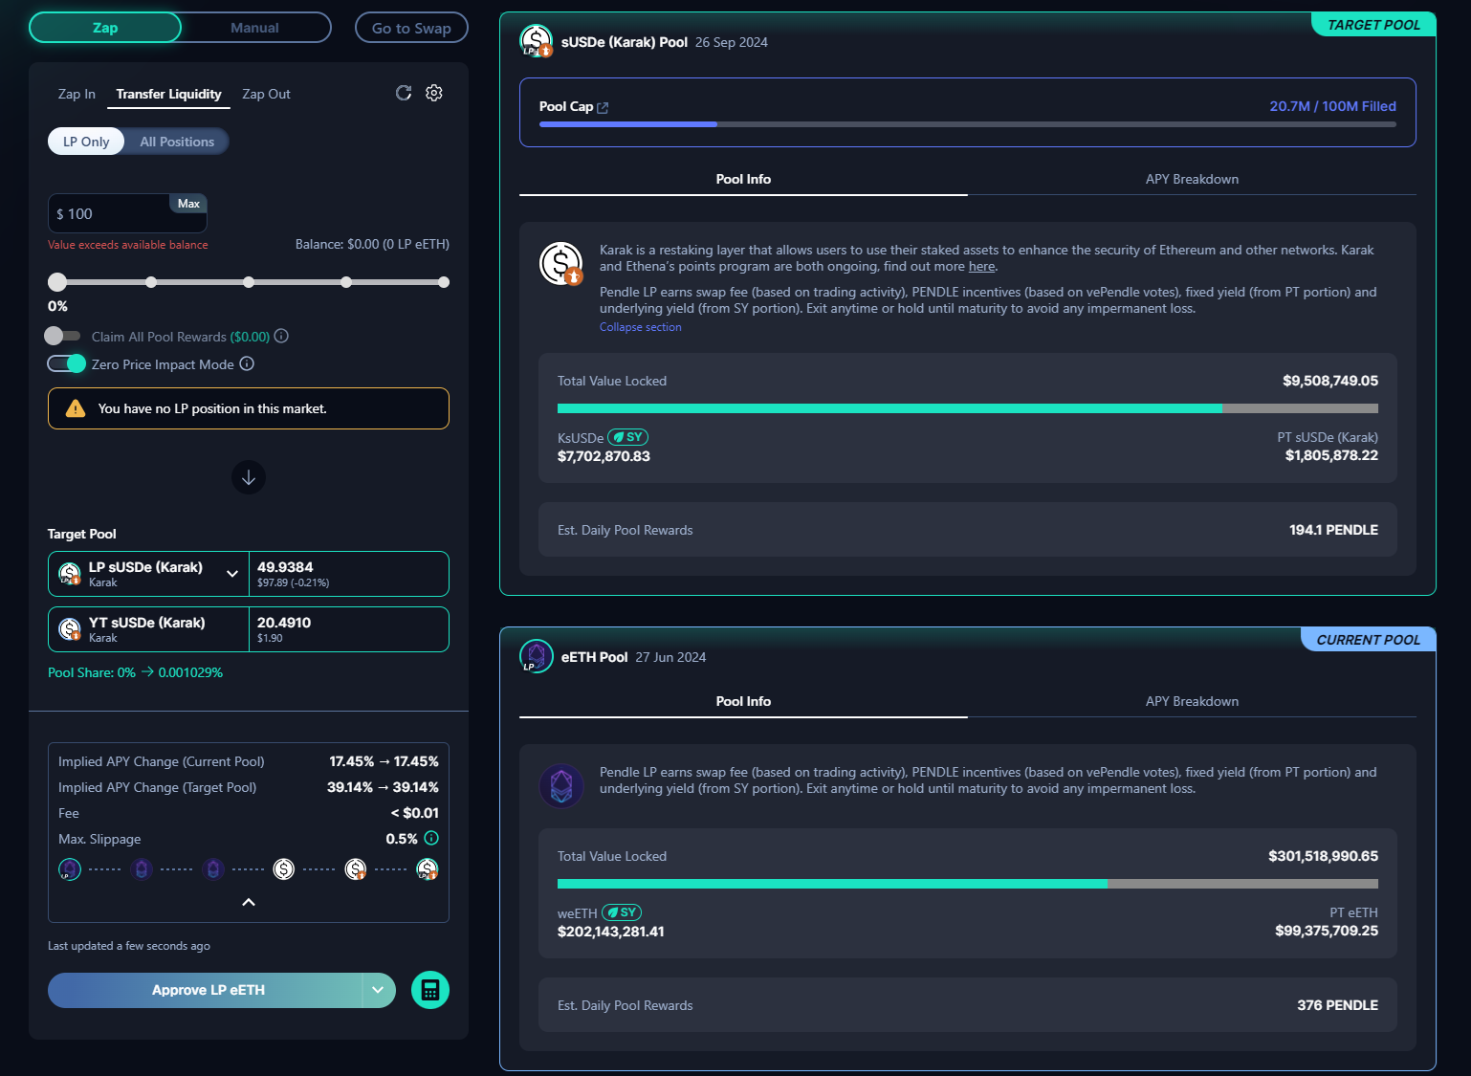Open the Pool Cap external link icon
Image resolution: width=1471 pixels, height=1076 pixels.
[x=603, y=108]
